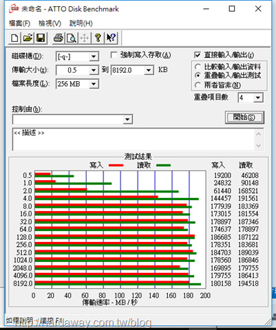This screenshot has height=330, width=276.
Task: Open the 8192.0 transfer size end dropdown
Action: (149, 70)
